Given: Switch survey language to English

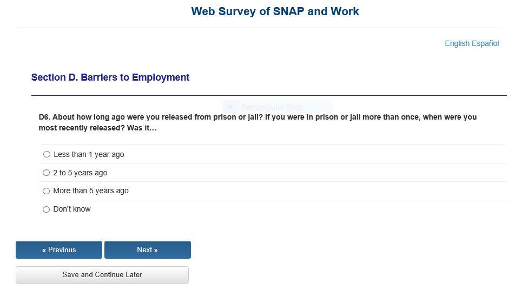Looking at the screenshot, I should click(457, 43).
